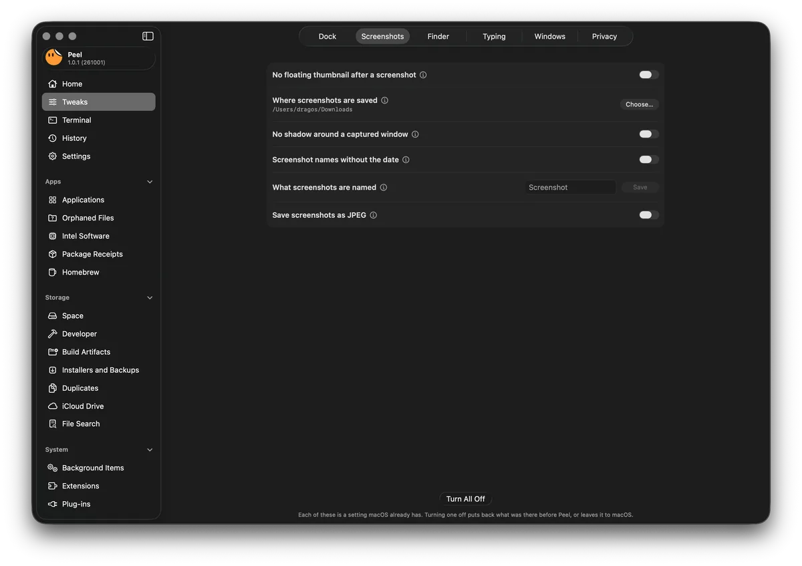The height and width of the screenshot is (566, 802).
Task: Click the iCloud Drive cloud icon
Action: coord(53,406)
